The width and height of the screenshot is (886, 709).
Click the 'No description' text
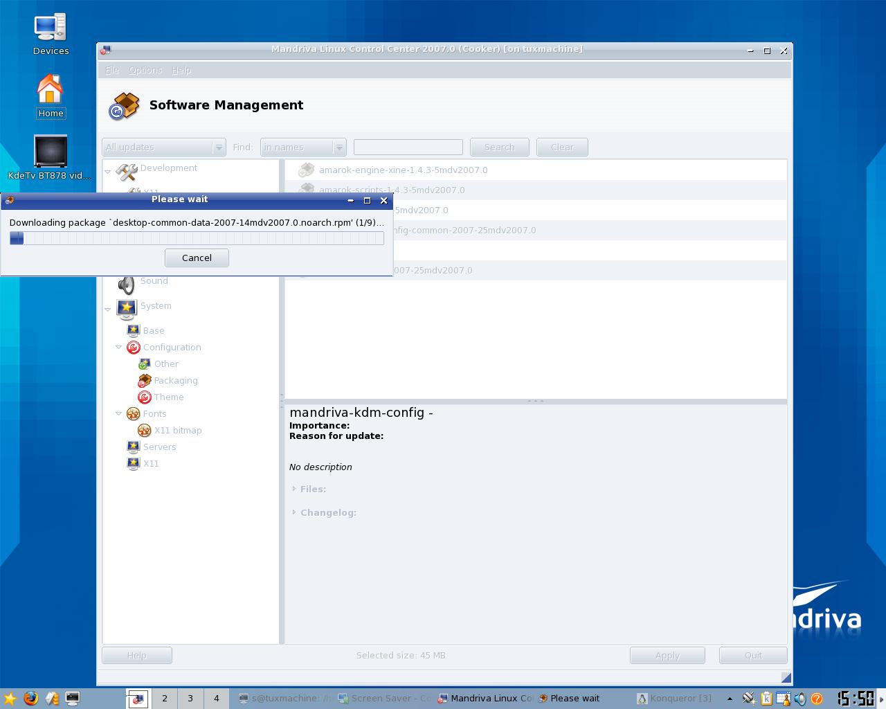[x=320, y=467]
